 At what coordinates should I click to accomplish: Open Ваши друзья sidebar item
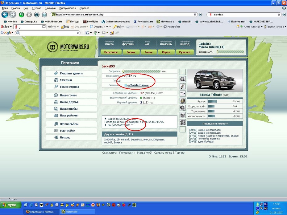coord(71,102)
